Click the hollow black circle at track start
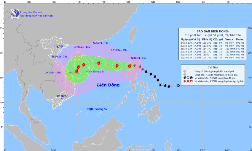 178,86
